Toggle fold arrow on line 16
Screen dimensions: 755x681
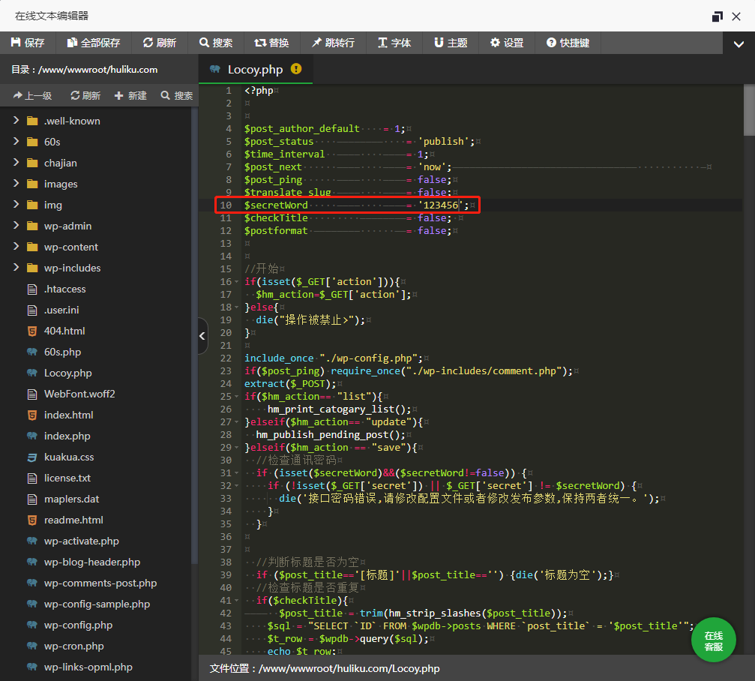[238, 282]
